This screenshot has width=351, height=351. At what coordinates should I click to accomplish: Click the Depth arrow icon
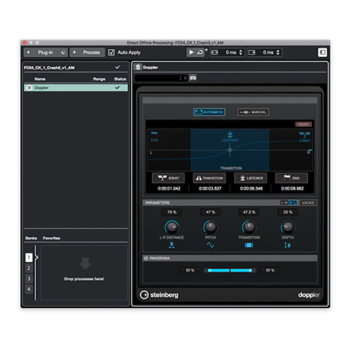288,245
